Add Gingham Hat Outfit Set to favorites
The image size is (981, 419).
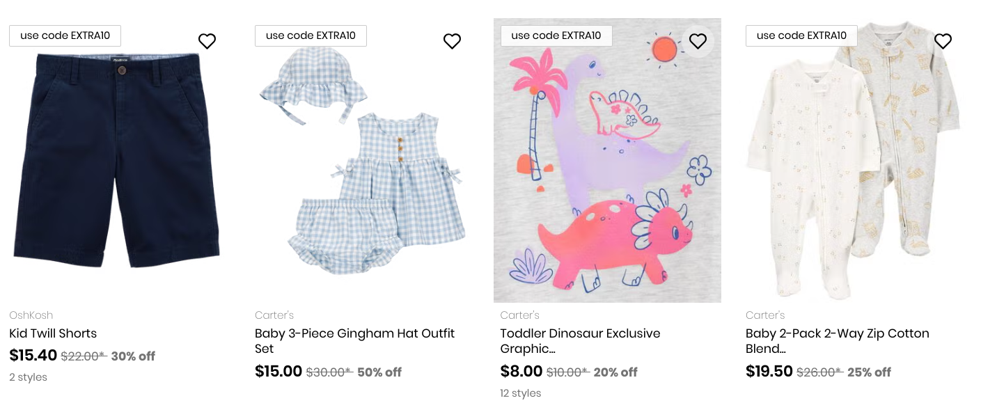[x=453, y=42]
